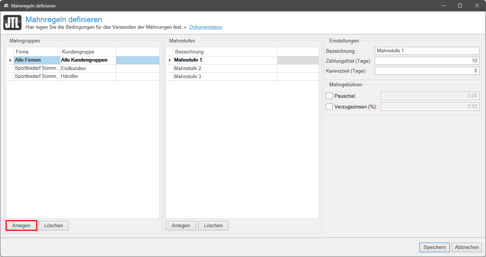Screen dimensions: 486x257
Task: Click row indicator arrow beside Mahnstufe 1
Action: pyautogui.click(x=170, y=60)
